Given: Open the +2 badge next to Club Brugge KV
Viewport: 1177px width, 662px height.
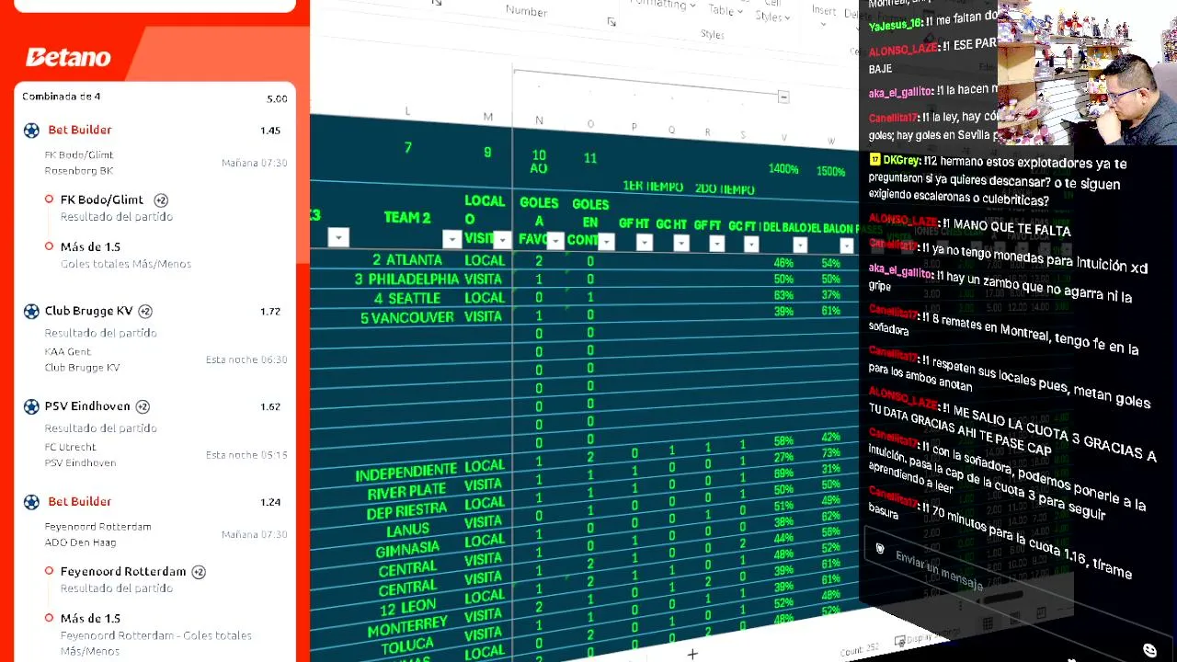Looking at the screenshot, I should pos(145,312).
